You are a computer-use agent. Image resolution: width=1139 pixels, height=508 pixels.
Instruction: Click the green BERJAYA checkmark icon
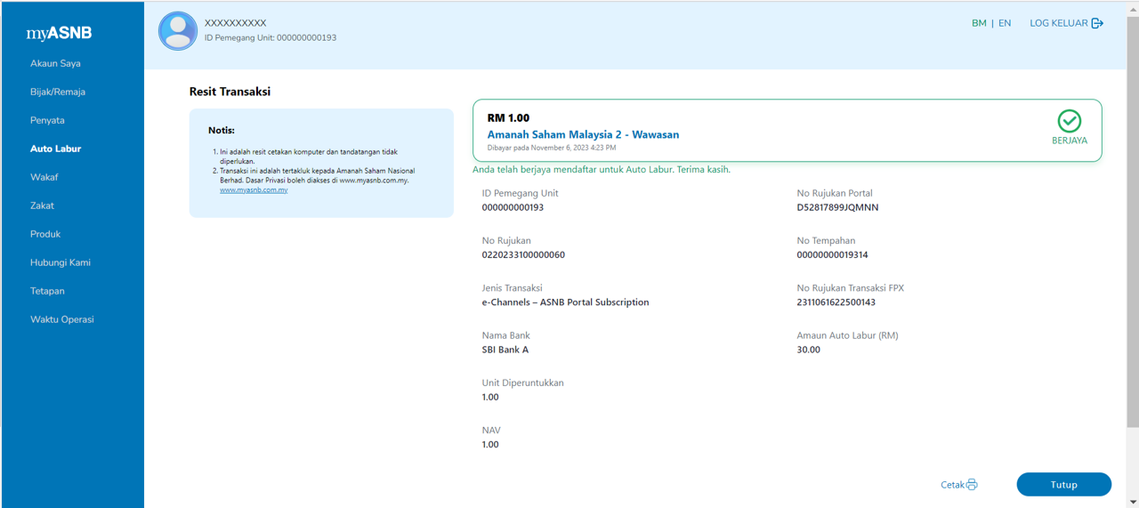click(x=1070, y=121)
